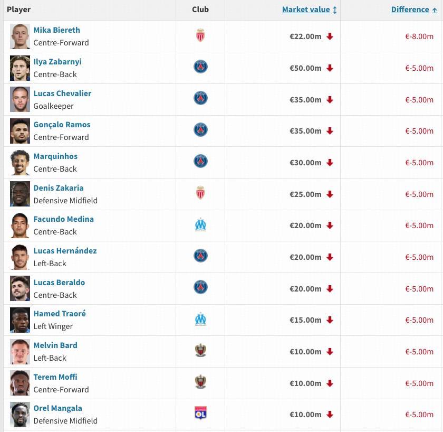Viewport: 443px width, 432px height.
Task: Click the red down arrow in Terem Moffi's row
Action: [x=330, y=383]
